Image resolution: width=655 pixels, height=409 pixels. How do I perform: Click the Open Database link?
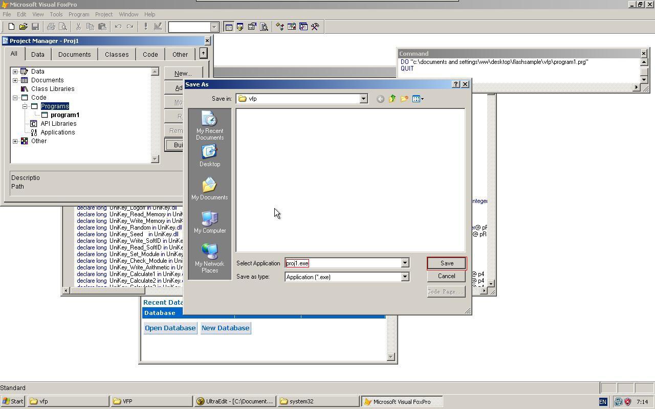tap(170, 328)
